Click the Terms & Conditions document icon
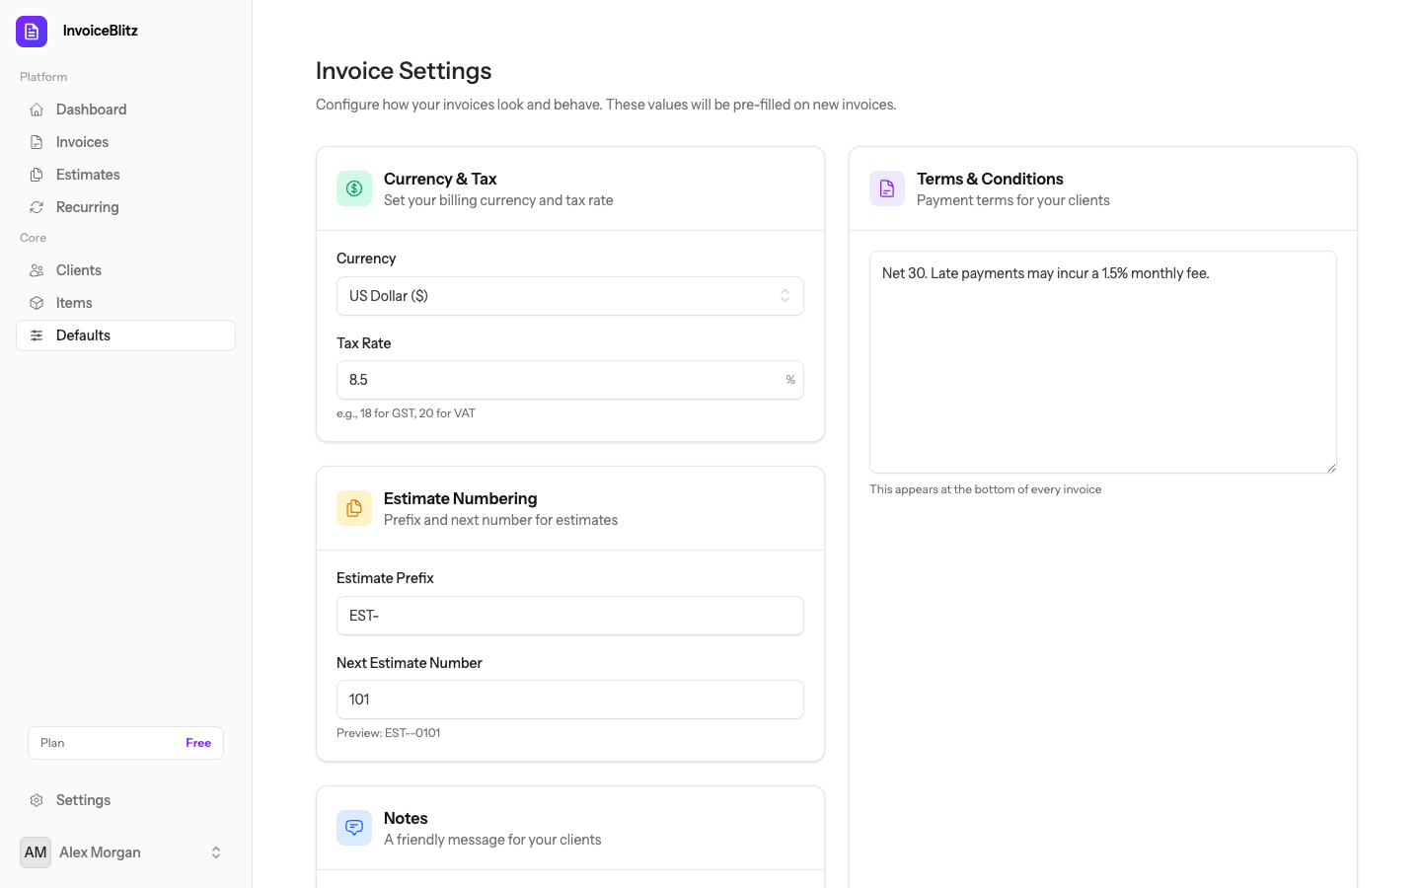This screenshot has width=1421, height=888. tap(886, 187)
